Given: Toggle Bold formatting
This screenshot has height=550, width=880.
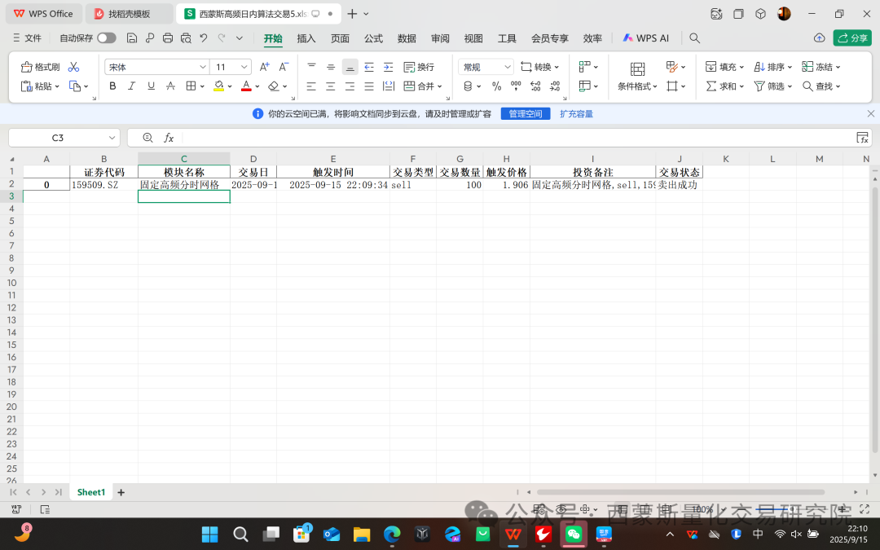Looking at the screenshot, I should (x=112, y=86).
